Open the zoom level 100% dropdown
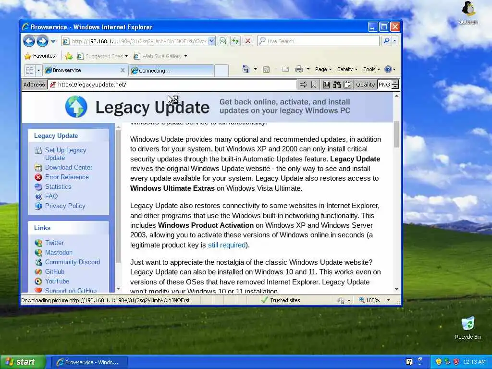492x369 pixels. 388,300
